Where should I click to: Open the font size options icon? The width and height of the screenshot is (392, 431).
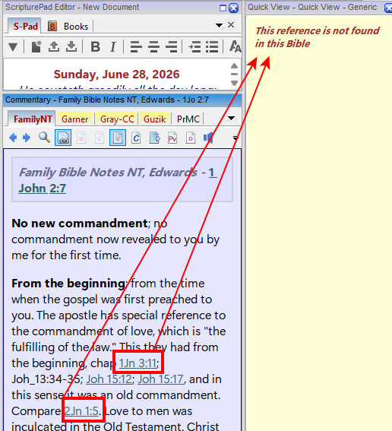pyautogui.click(x=236, y=46)
